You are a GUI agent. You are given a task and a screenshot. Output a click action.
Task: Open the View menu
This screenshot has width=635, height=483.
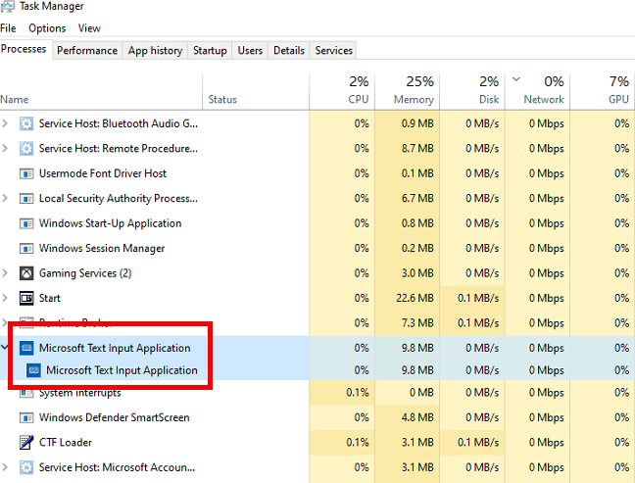point(89,28)
